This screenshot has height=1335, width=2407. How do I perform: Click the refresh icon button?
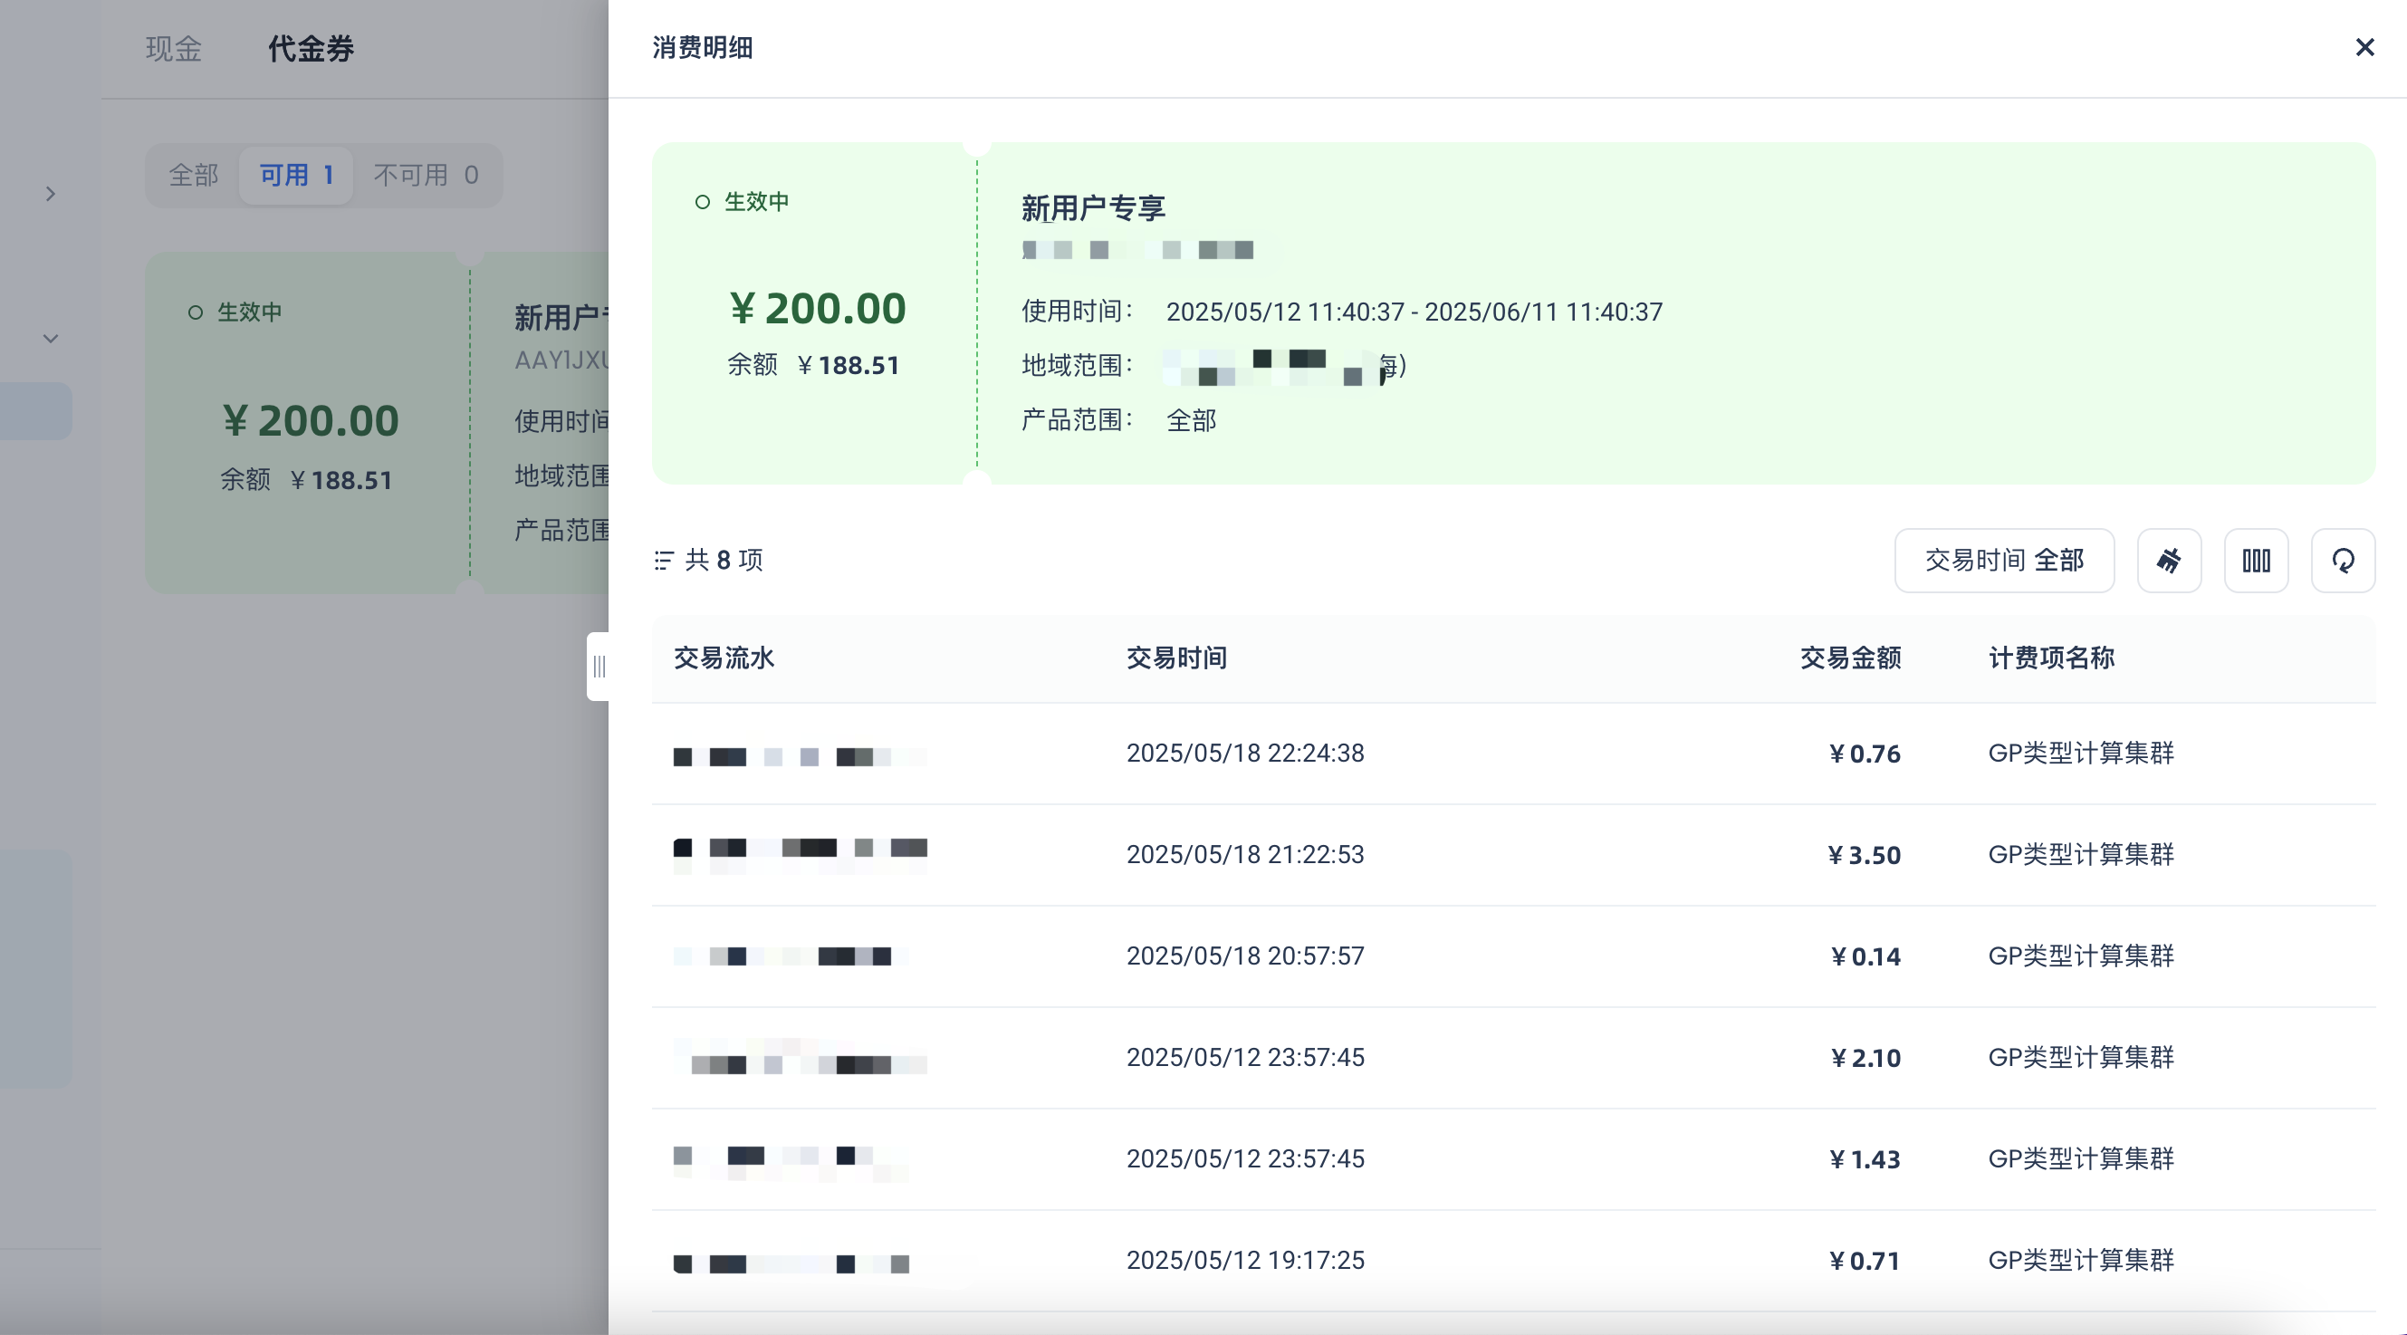(2343, 561)
